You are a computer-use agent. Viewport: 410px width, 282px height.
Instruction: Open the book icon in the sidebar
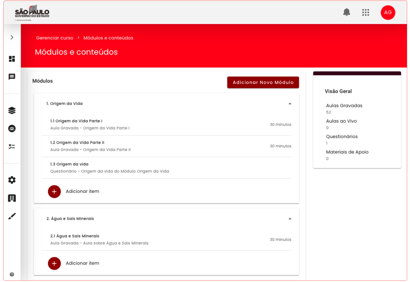point(12,198)
